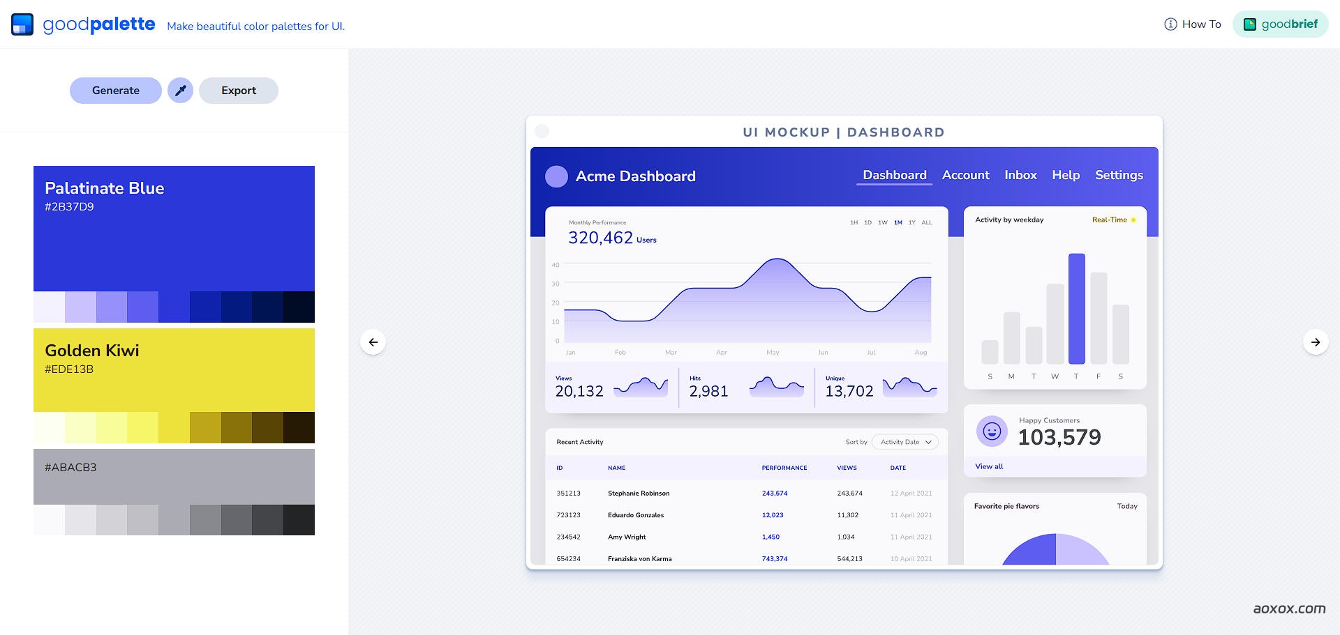This screenshot has height=635, width=1340.
Task: Select the Palatinate Blue main color swatch
Action: pos(174,229)
